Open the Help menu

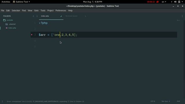tap(70, 10)
